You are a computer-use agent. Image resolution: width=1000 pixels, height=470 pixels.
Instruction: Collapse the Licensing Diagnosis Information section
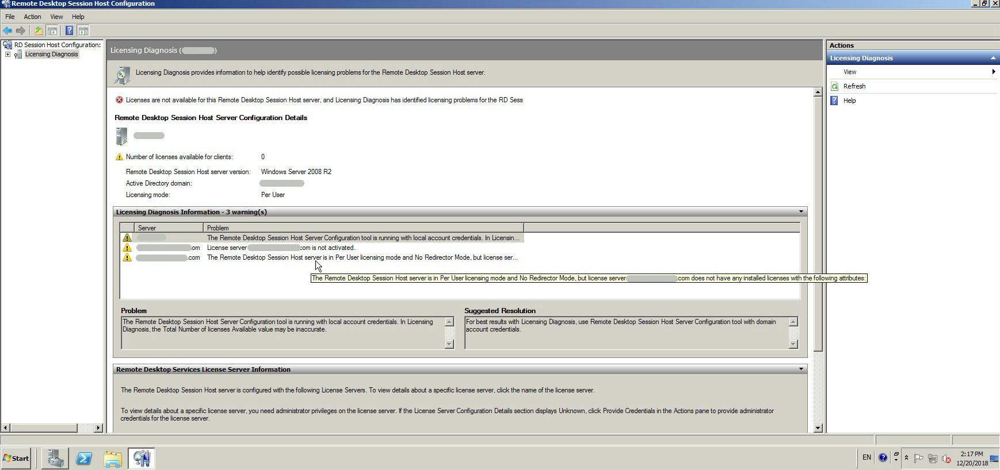click(x=800, y=211)
